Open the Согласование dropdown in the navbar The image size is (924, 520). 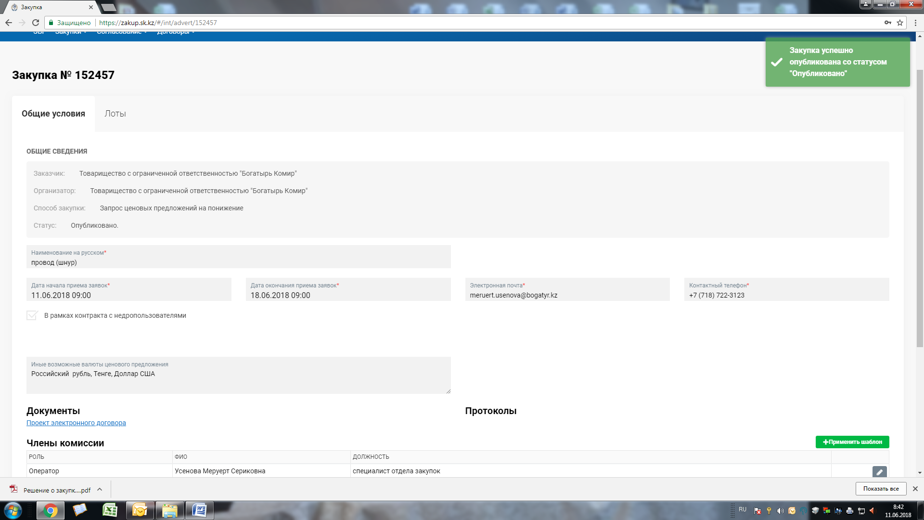tap(122, 33)
